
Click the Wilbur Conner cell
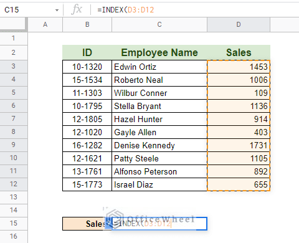coord(159,93)
